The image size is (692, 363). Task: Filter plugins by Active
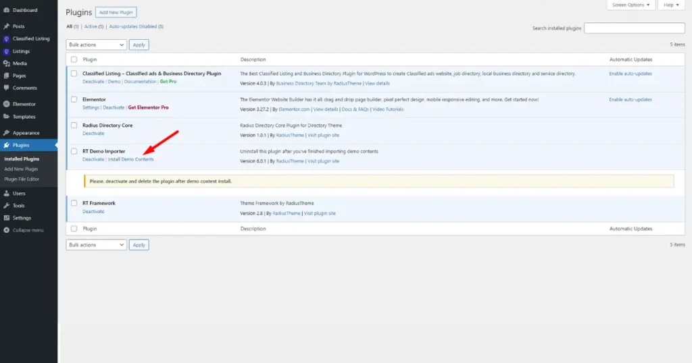pyautogui.click(x=91, y=26)
